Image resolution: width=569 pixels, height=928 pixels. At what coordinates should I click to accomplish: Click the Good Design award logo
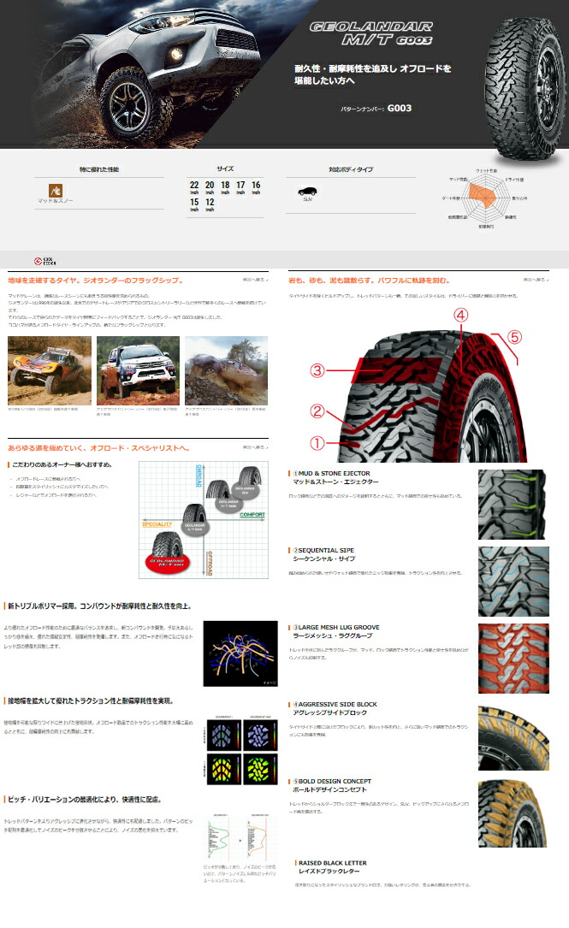pyautogui.click(x=45, y=261)
